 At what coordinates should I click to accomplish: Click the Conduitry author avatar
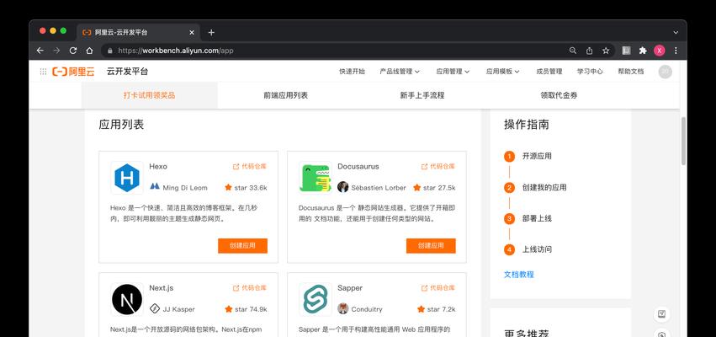click(343, 308)
